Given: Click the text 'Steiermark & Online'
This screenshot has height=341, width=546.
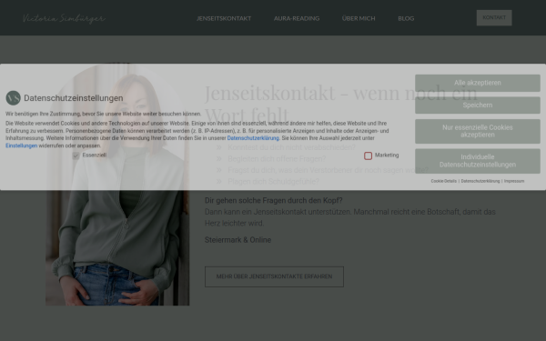Looking at the screenshot, I should tap(238, 240).
